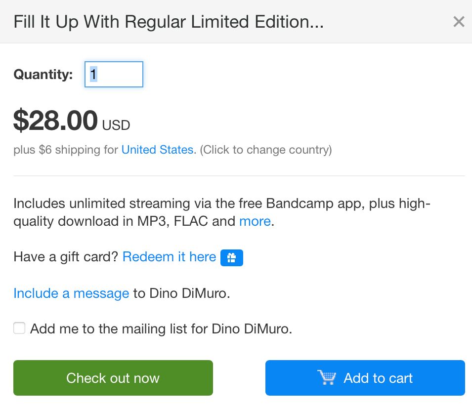Click the shopping cart icon

tap(327, 378)
